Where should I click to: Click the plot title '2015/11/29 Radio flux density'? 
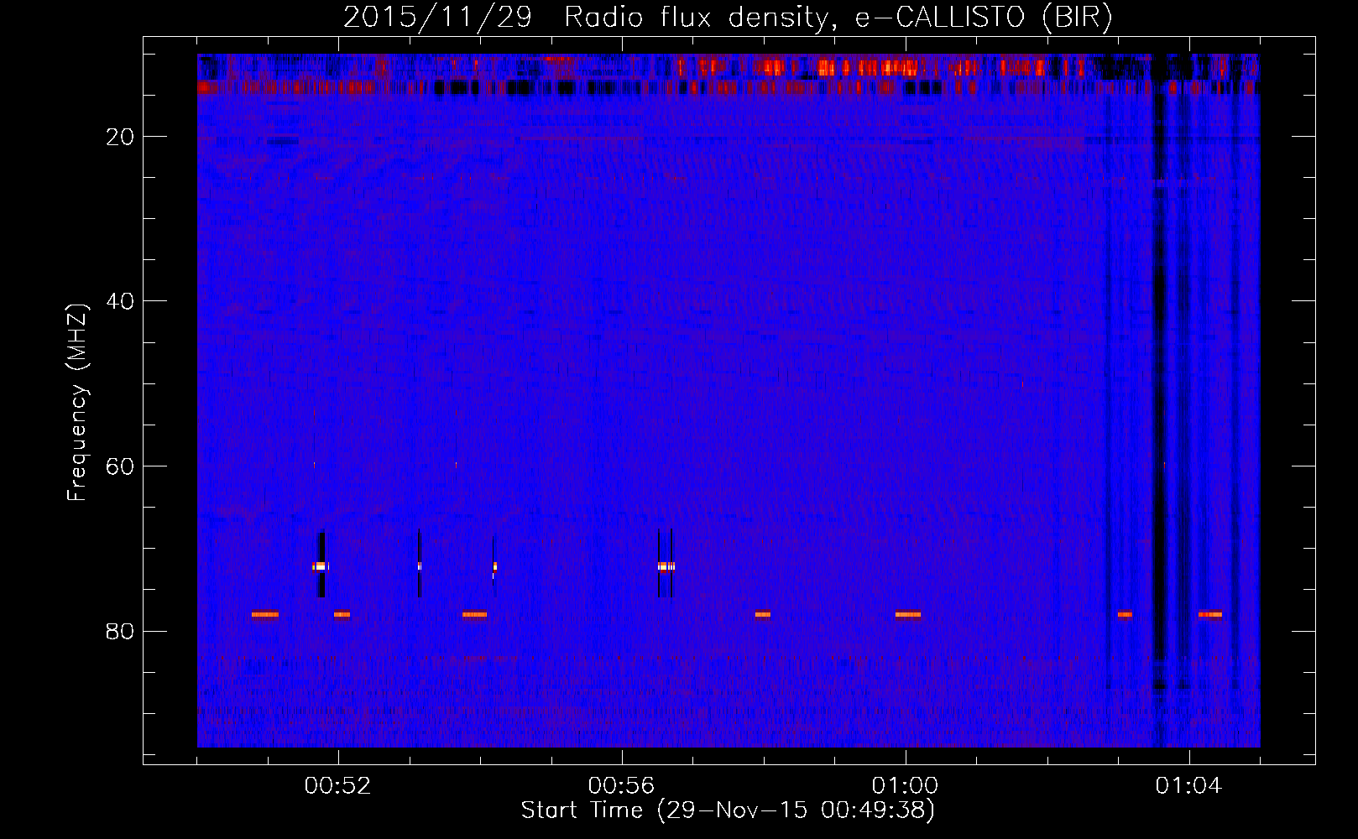pos(728,18)
